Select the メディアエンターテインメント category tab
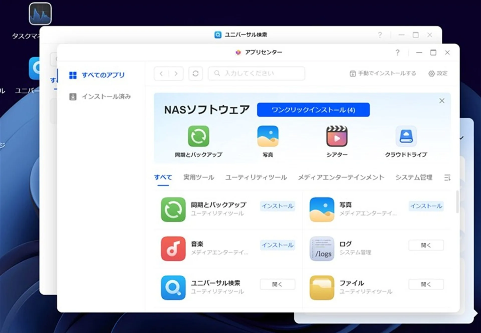Viewport: 481px width, 333px height. pos(341,177)
